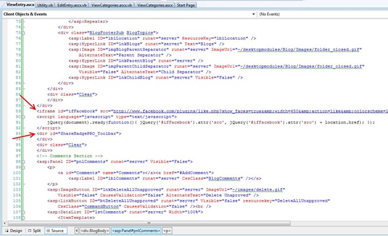The image size is (388, 236).
Task: Collapse the pnlComments panel outline at line 98
Action: [23, 162]
